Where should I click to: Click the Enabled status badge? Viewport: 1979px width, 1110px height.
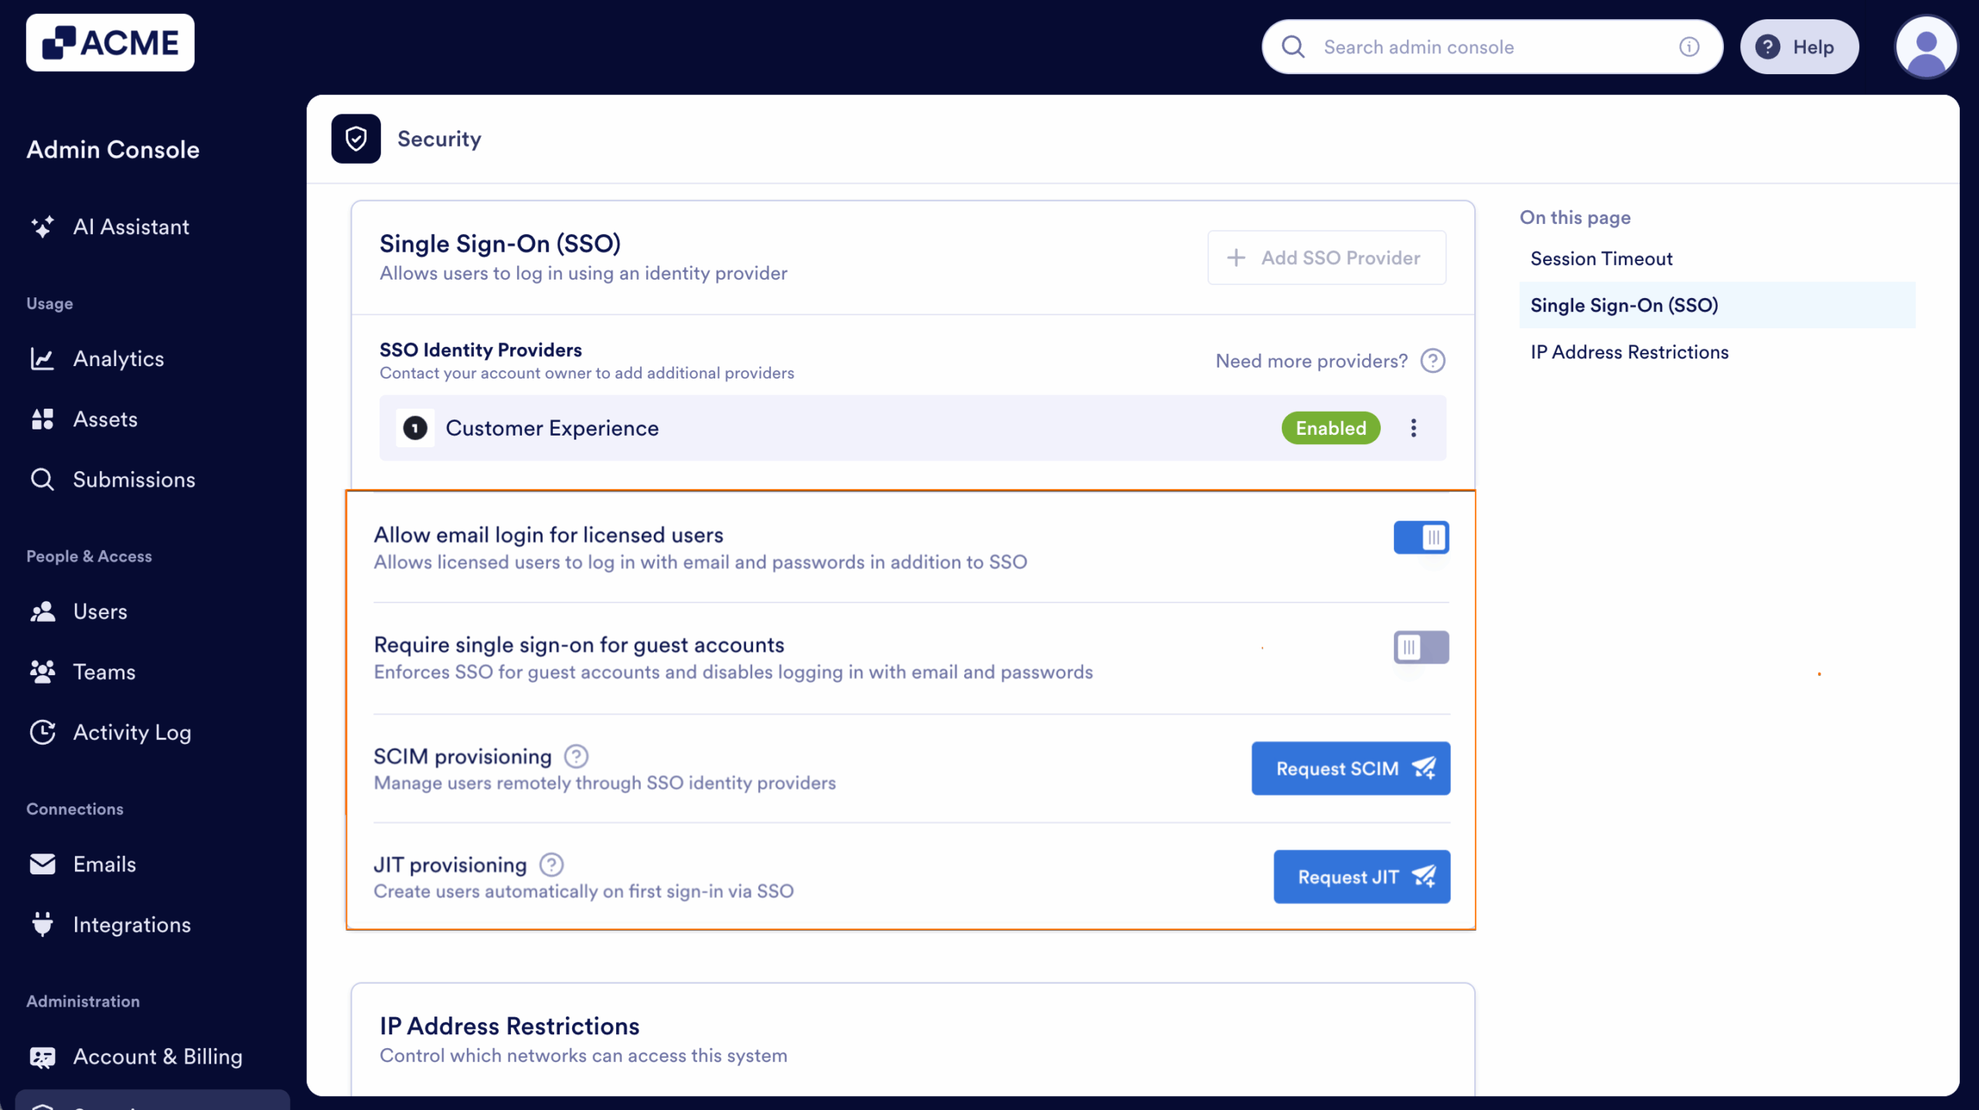[x=1330, y=428]
